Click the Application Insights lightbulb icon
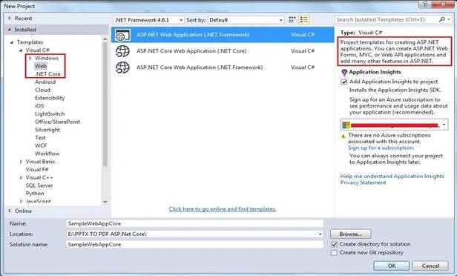This screenshot has height=276, width=457. [344, 72]
